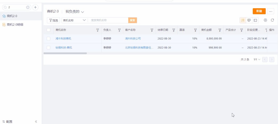Refresh the list

pos(272,20)
